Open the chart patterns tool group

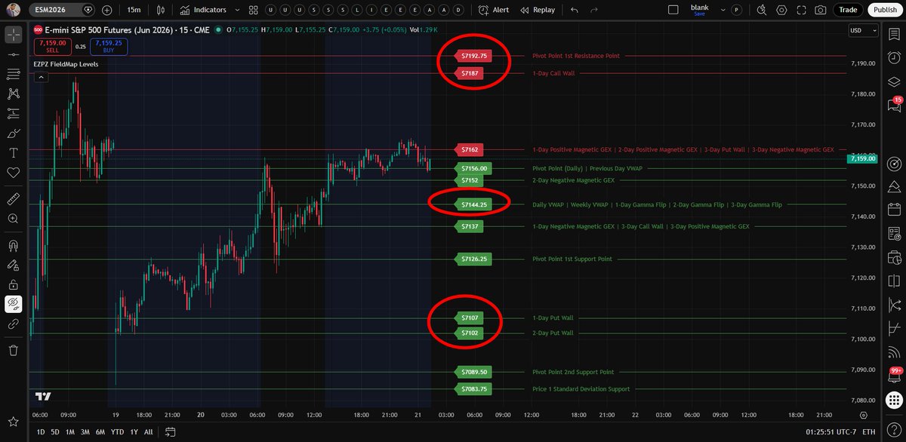[13, 94]
